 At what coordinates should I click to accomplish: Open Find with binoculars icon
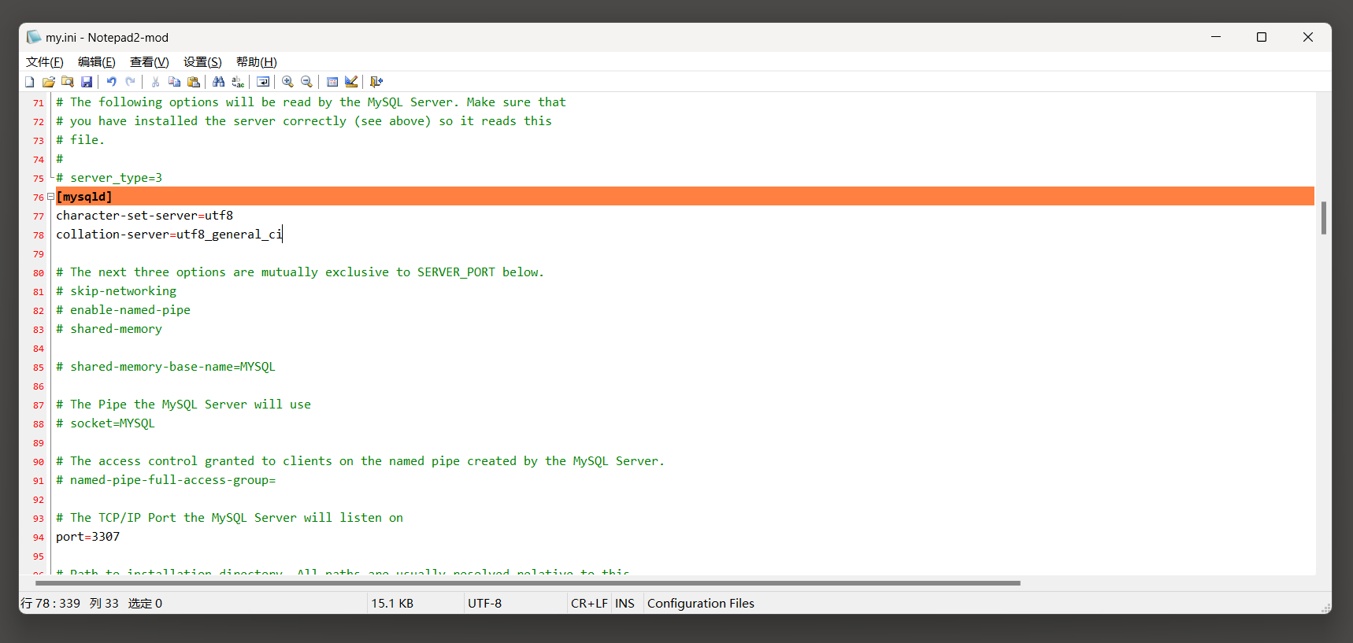pyautogui.click(x=219, y=82)
